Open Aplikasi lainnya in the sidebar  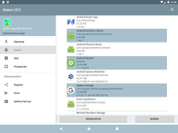(x=28, y=101)
